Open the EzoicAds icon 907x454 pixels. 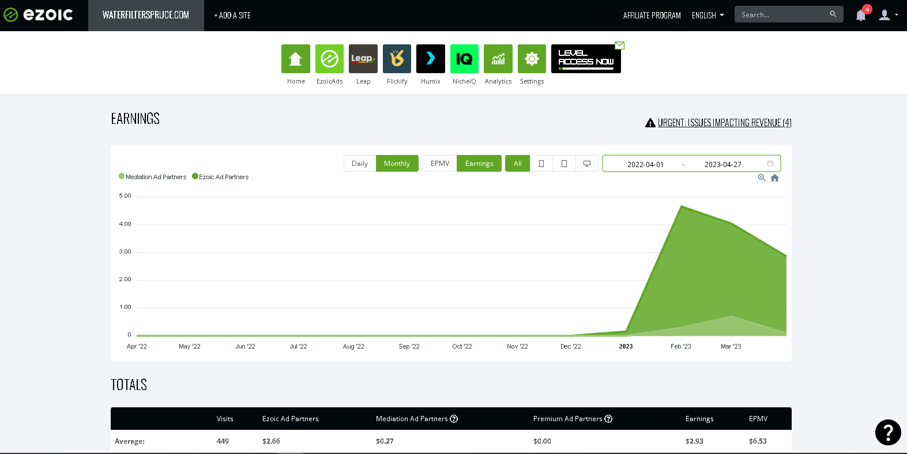tap(329, 59)
